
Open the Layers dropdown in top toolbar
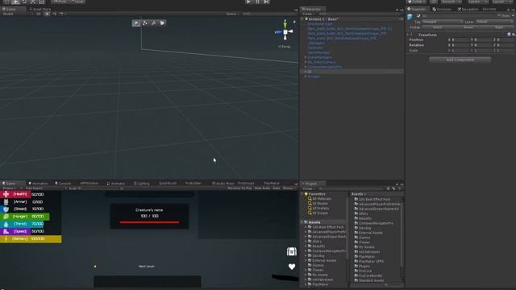477,2
